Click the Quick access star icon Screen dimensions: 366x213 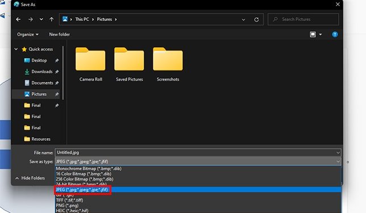pos(24,49)
